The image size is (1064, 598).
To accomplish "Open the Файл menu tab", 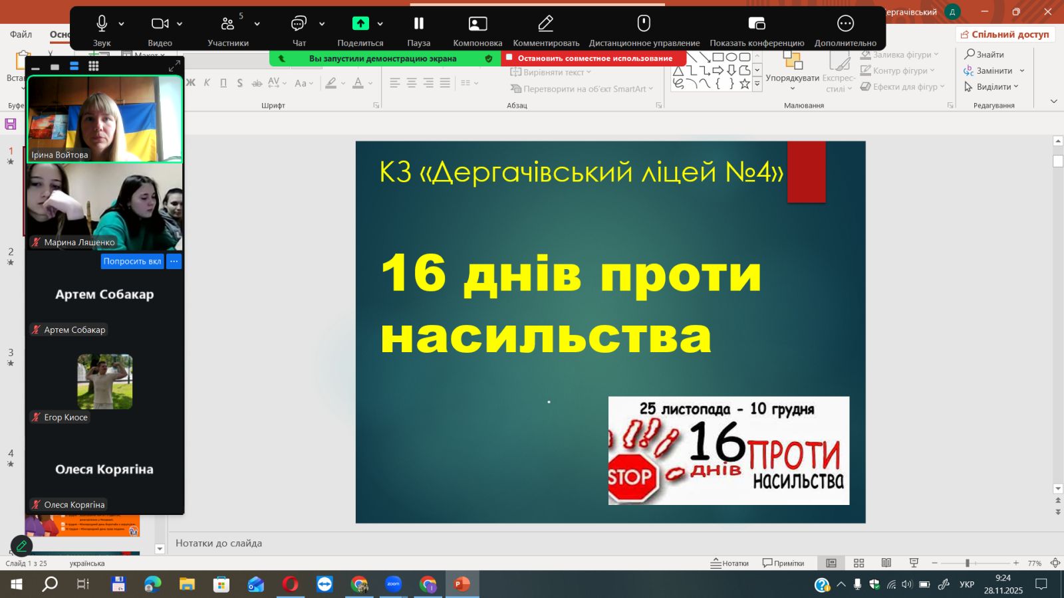I will click(21, 35).
